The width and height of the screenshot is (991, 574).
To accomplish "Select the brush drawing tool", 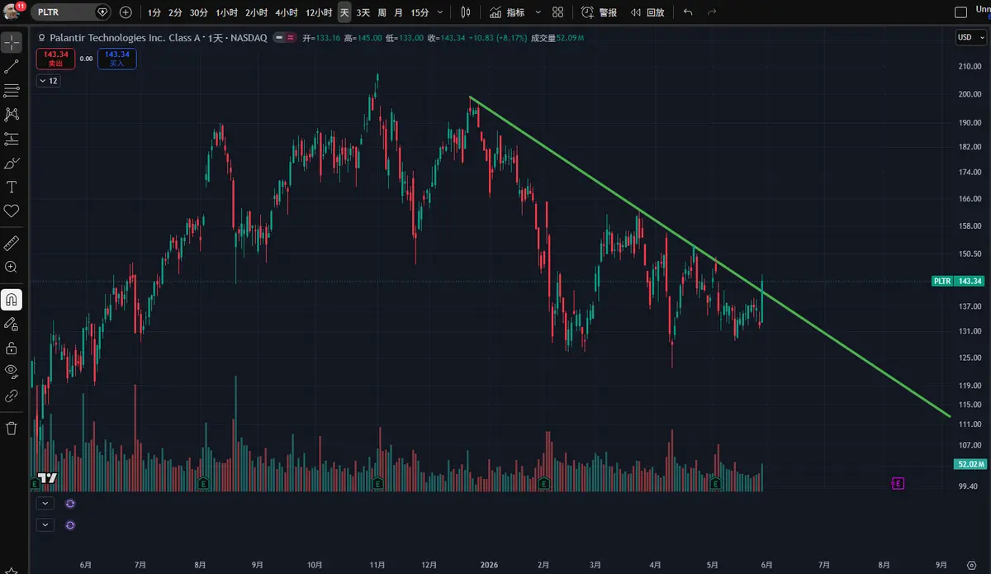I will (12, 163).
